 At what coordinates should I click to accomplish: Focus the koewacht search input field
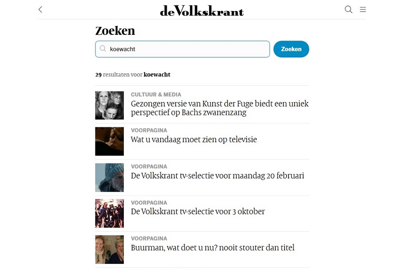(183, 49)
